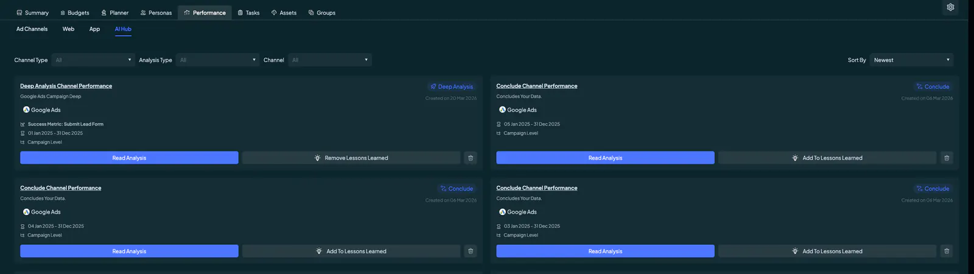Open the Channel filter dropdown
The width and height of the screenshot is (974, 274).
pos(330,60)
